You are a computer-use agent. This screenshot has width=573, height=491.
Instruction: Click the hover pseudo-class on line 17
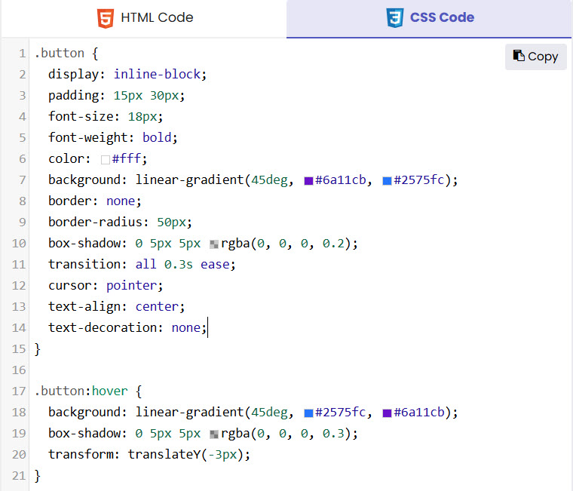click(109, 391)
